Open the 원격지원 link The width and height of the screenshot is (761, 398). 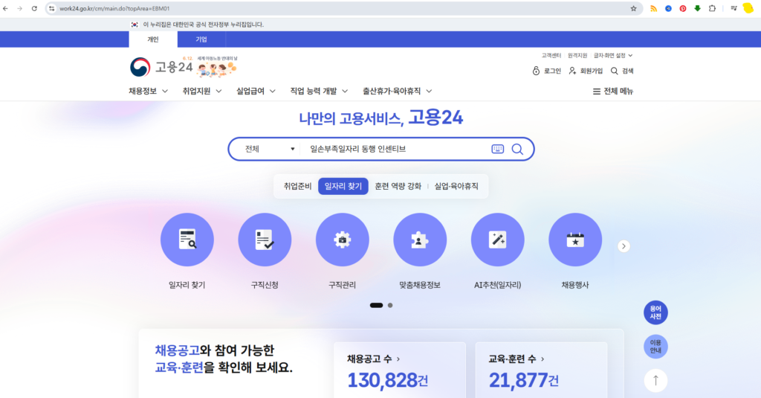coord(577,55)
